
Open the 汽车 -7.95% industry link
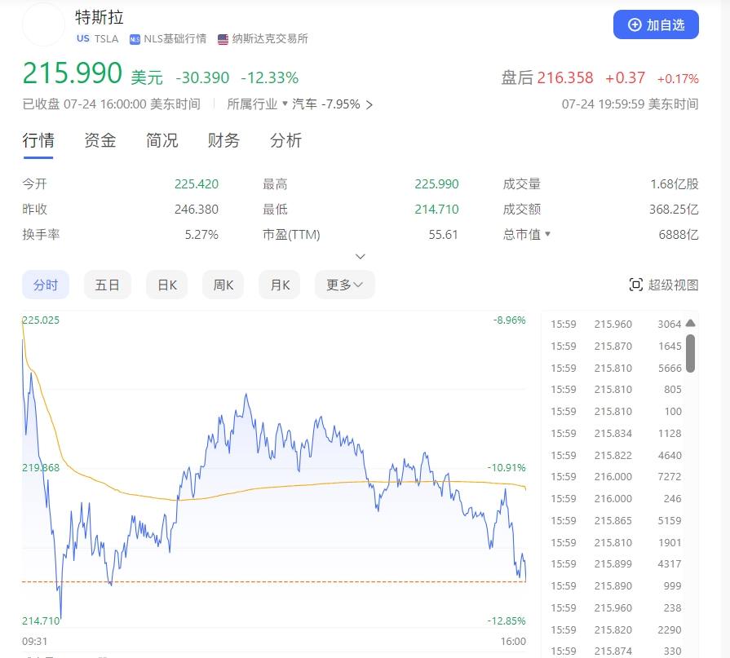coord(333,104)
